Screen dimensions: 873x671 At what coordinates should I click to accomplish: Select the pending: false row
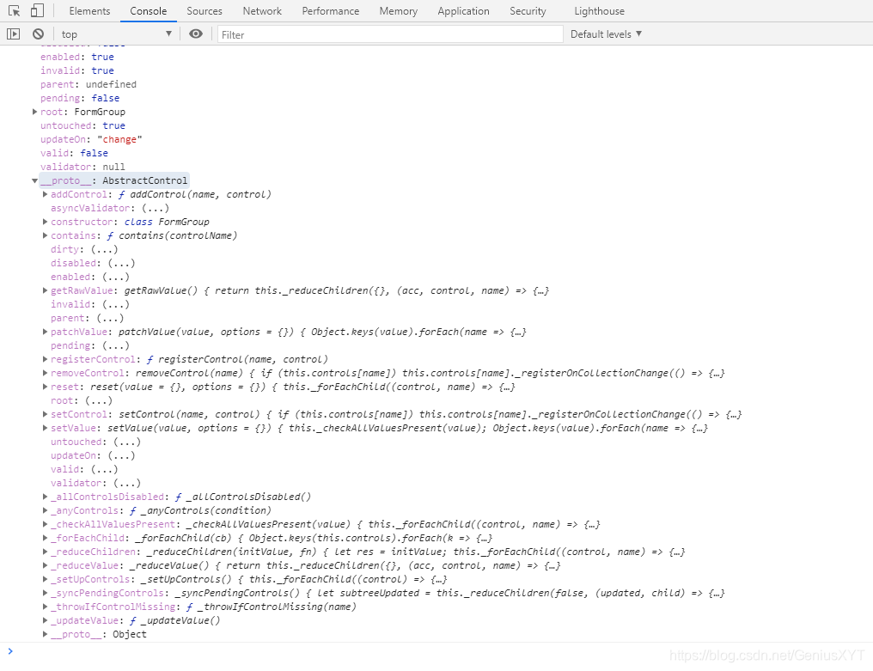(x=80, y=98)
